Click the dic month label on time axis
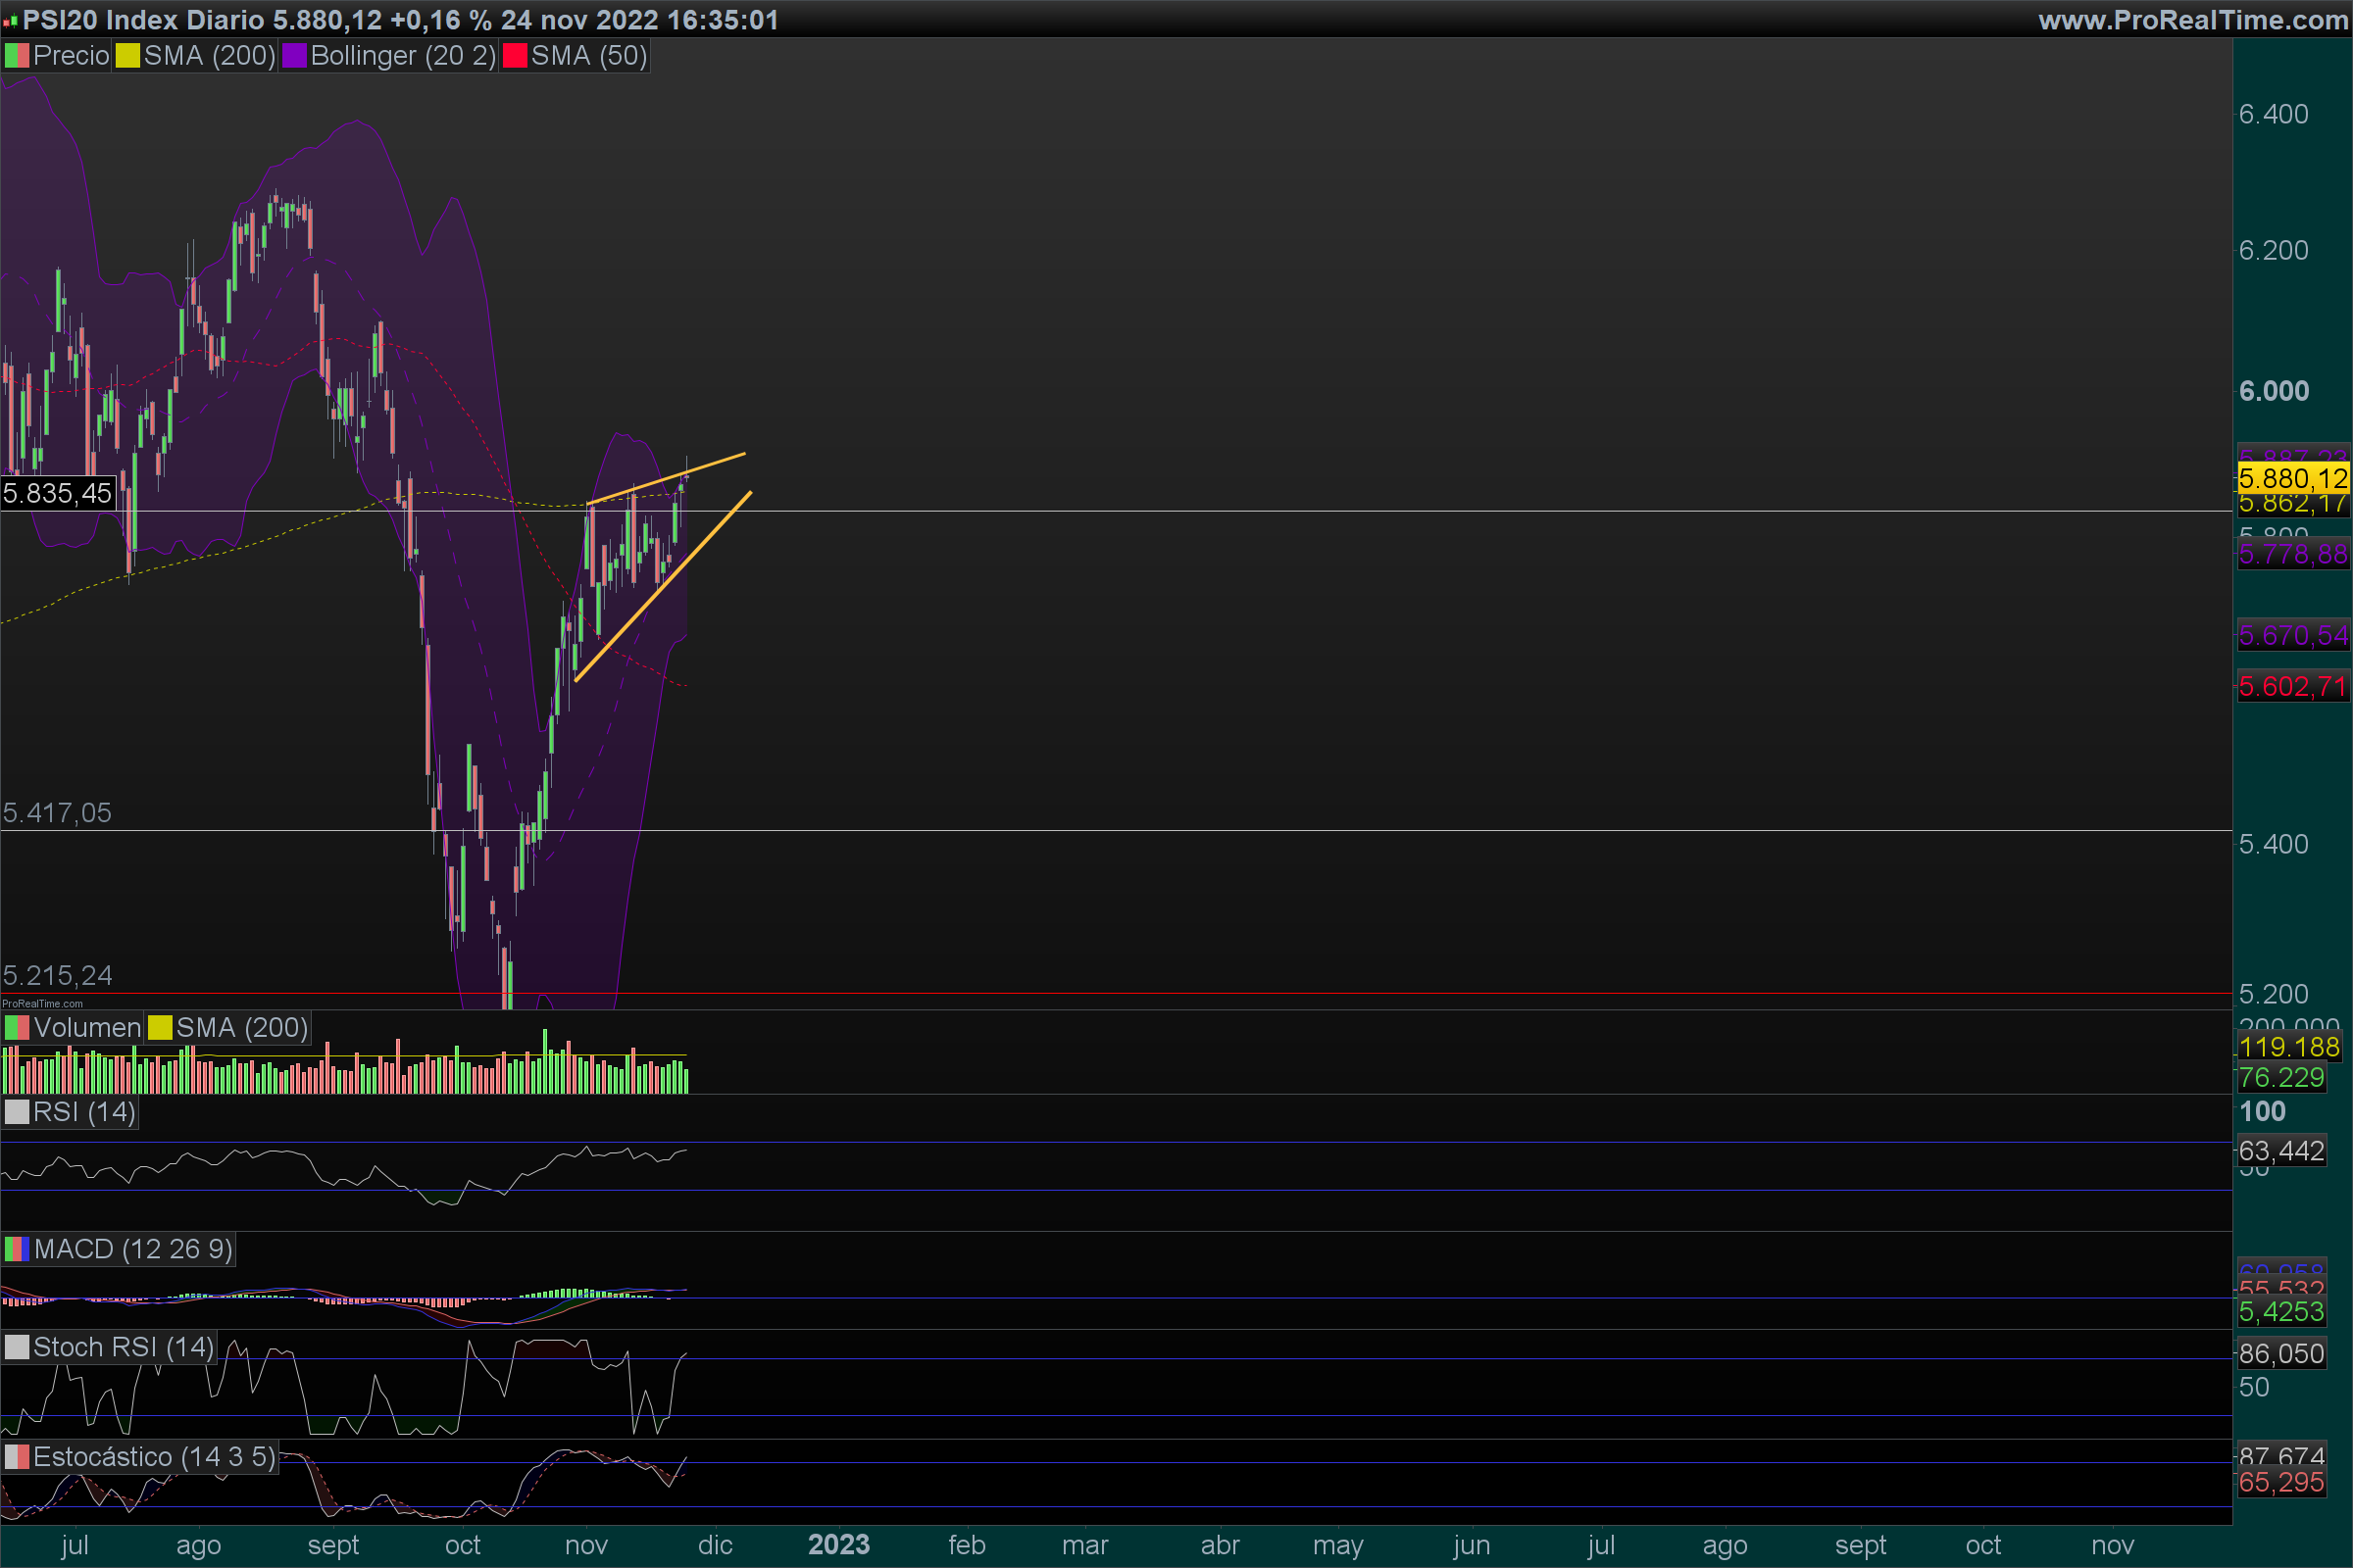Image resolution: width=2353 pixels, height=1568 pixels. [715, 1545]
